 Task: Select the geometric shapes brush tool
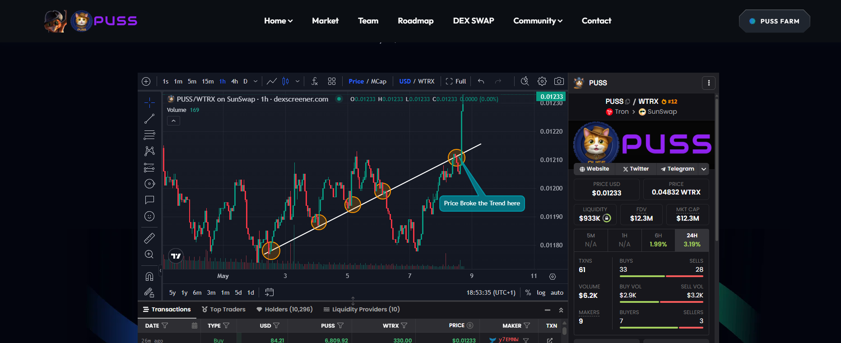pos(149,184)
